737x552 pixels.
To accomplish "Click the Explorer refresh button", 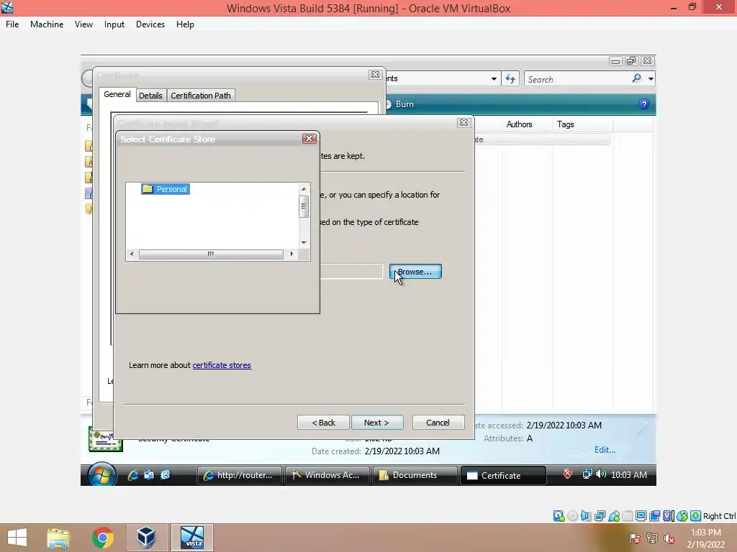I will point(510,79).
